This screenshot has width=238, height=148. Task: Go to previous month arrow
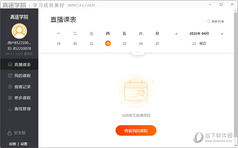[176, 34]
